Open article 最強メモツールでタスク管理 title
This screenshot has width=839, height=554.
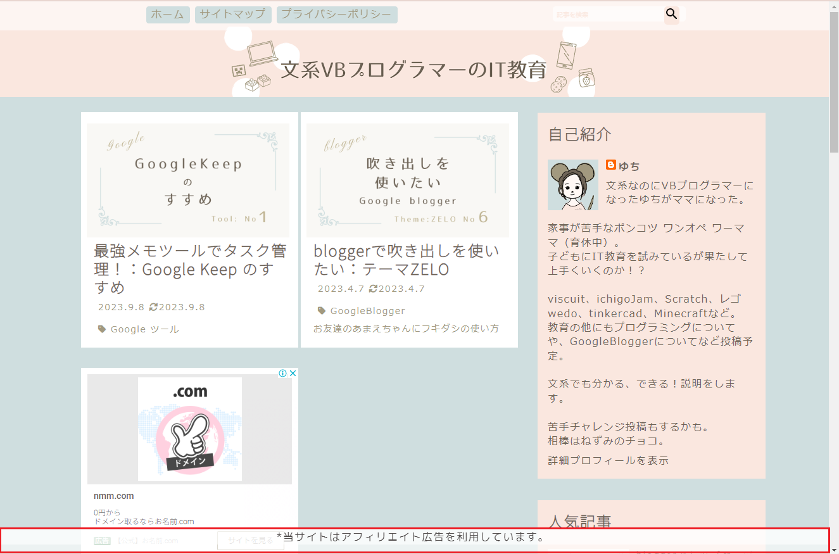[190, 269]
